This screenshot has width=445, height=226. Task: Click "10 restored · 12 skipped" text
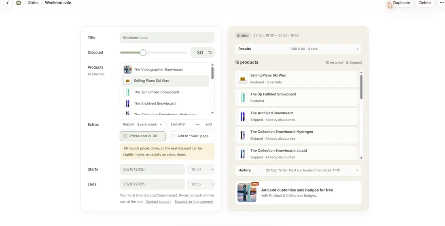[343, 62]
